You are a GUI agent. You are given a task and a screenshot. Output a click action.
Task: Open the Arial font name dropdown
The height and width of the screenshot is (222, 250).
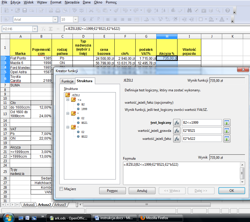pyautogui.click(x=55, y=20)
